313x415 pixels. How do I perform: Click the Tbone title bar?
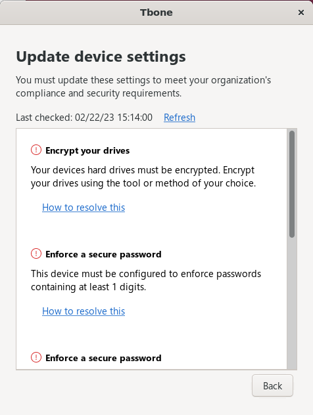click(156, 12)
